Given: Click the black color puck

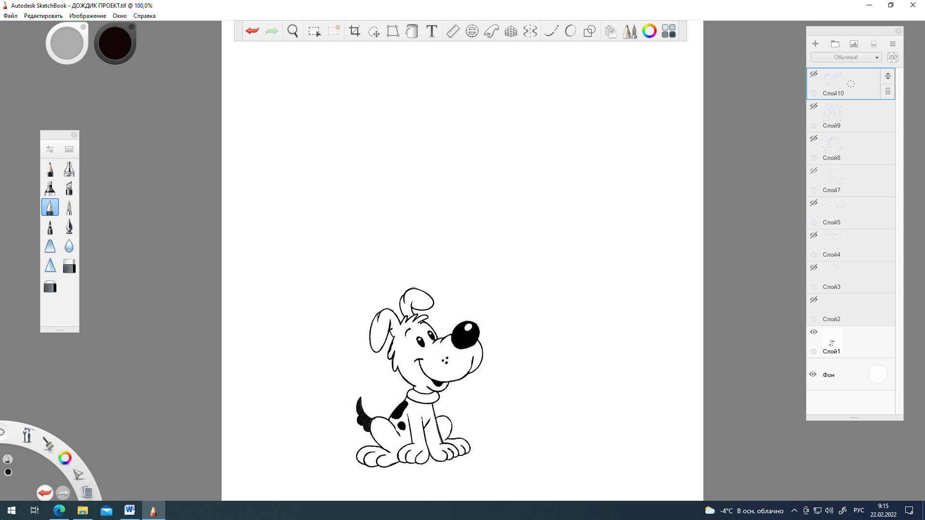Looking at the screenshot, I should click(115, 43).
